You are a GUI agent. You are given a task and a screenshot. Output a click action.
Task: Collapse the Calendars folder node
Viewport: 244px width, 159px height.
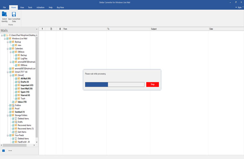point(8,49)
